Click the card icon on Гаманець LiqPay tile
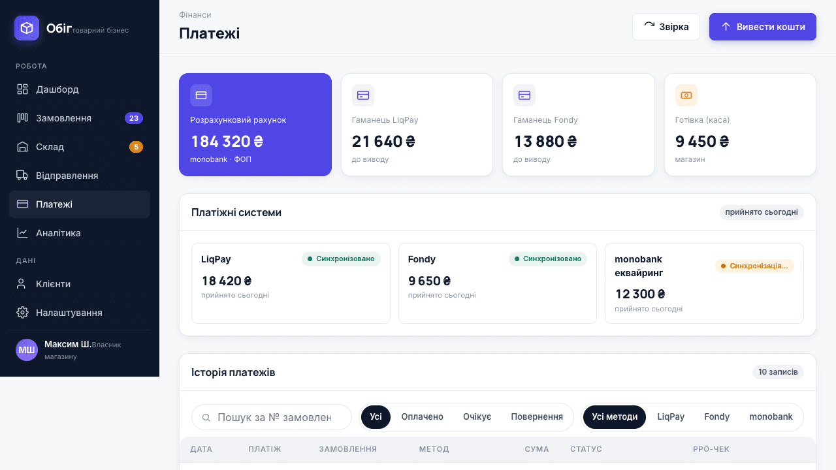Screen dimensions: 836x470 click(363, 95)
